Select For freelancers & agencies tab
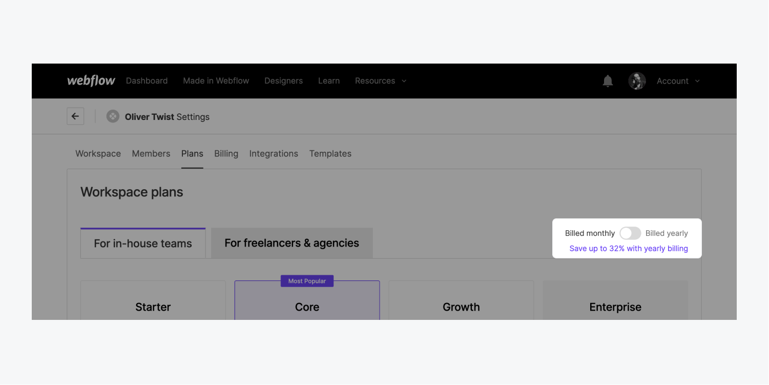The height and width of the screenshot is (385, 769). click(292, 243)
